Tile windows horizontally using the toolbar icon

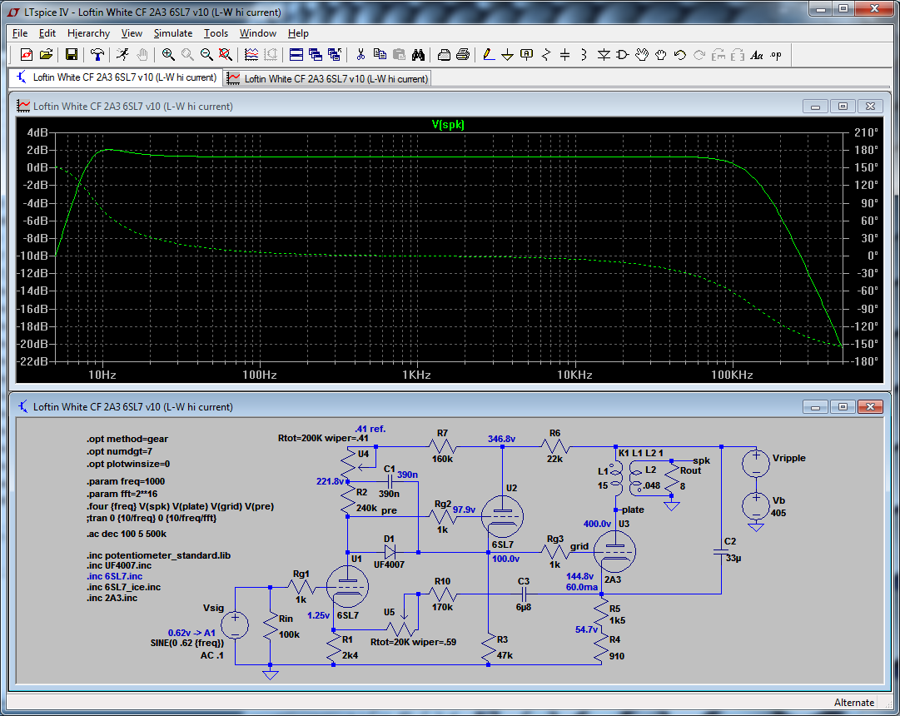pyautogui.click(x=296, y=55)
